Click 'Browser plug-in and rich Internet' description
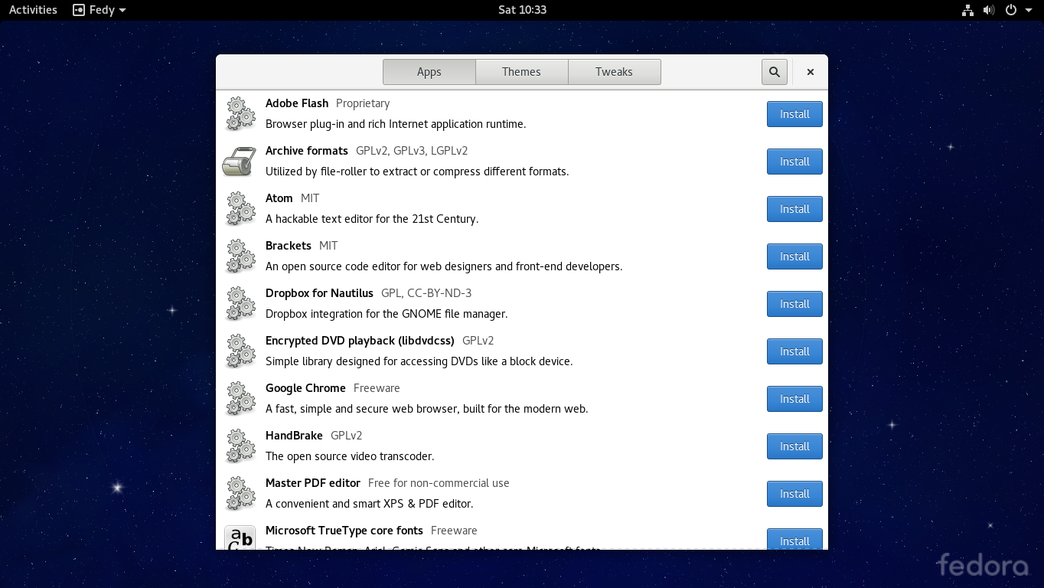Image resolution: width=1044 pixels, height=588 pixels. coord(396,124)
